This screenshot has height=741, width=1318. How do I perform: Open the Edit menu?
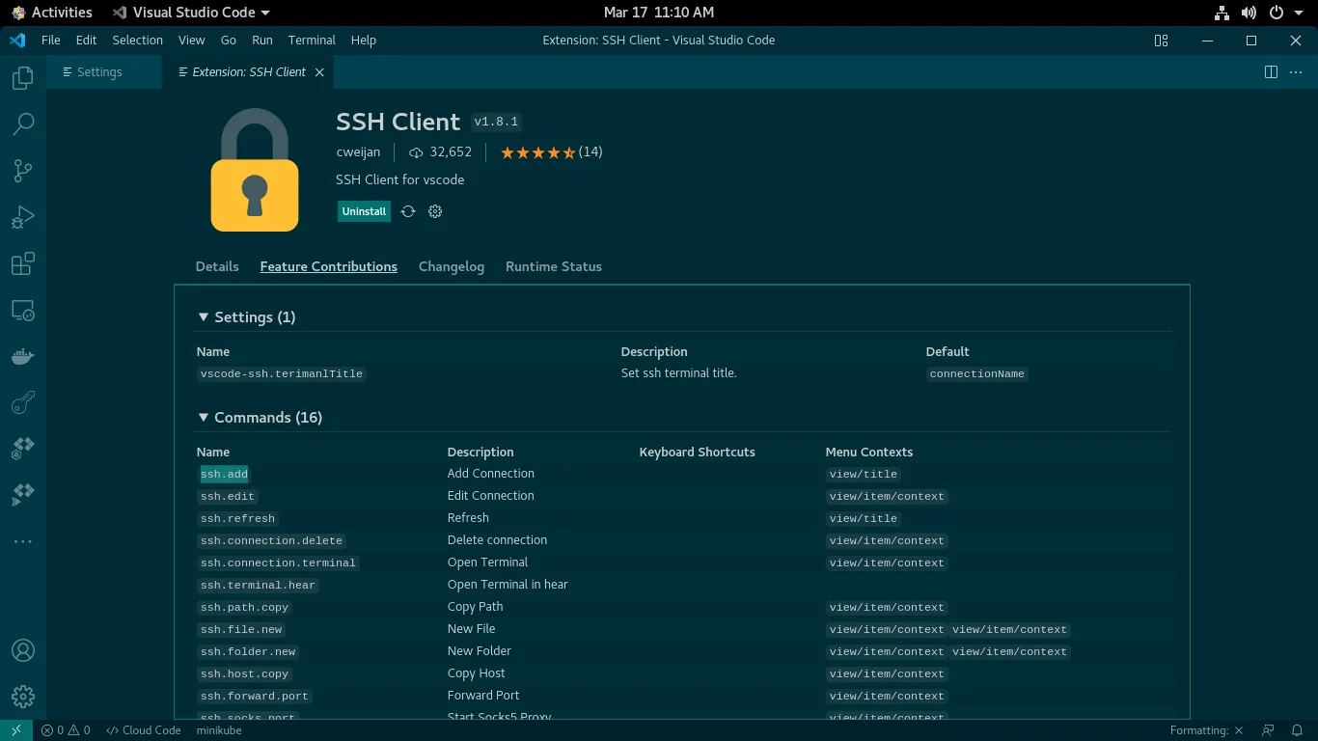tap(86, 41)
